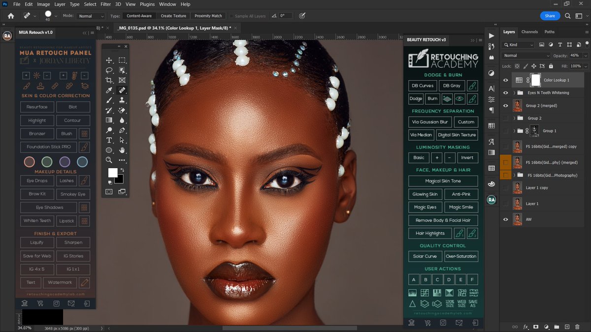Image resolution: width=591 pixels, height=332 pixels.
Task: Select the Hand tool
Action: [x=122, y=150]
